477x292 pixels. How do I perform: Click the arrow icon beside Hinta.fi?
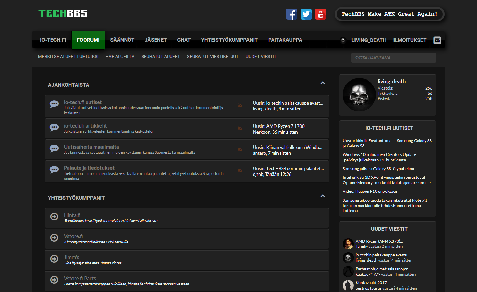pyautogui.click(x=54, y=217)
